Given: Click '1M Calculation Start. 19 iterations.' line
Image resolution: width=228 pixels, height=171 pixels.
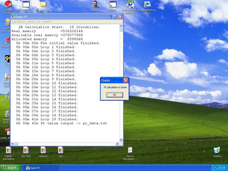Looking at the screenshot, I should coord(59,27).
